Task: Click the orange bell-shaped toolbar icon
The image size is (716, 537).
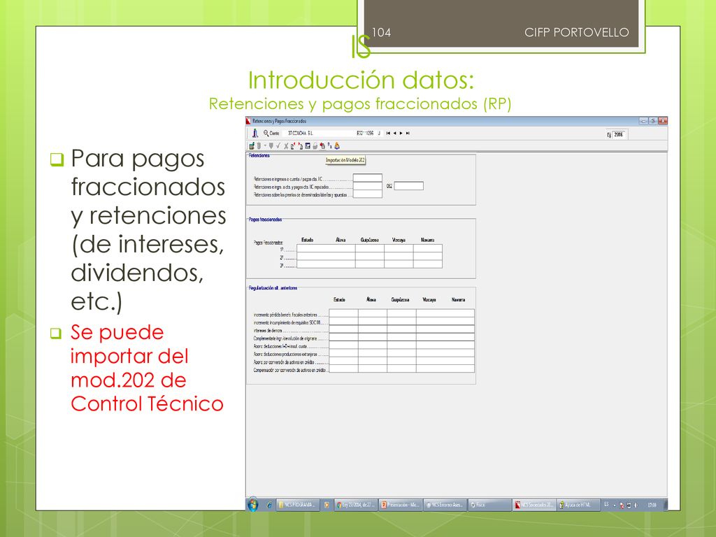Action: [x=338, y=145]
